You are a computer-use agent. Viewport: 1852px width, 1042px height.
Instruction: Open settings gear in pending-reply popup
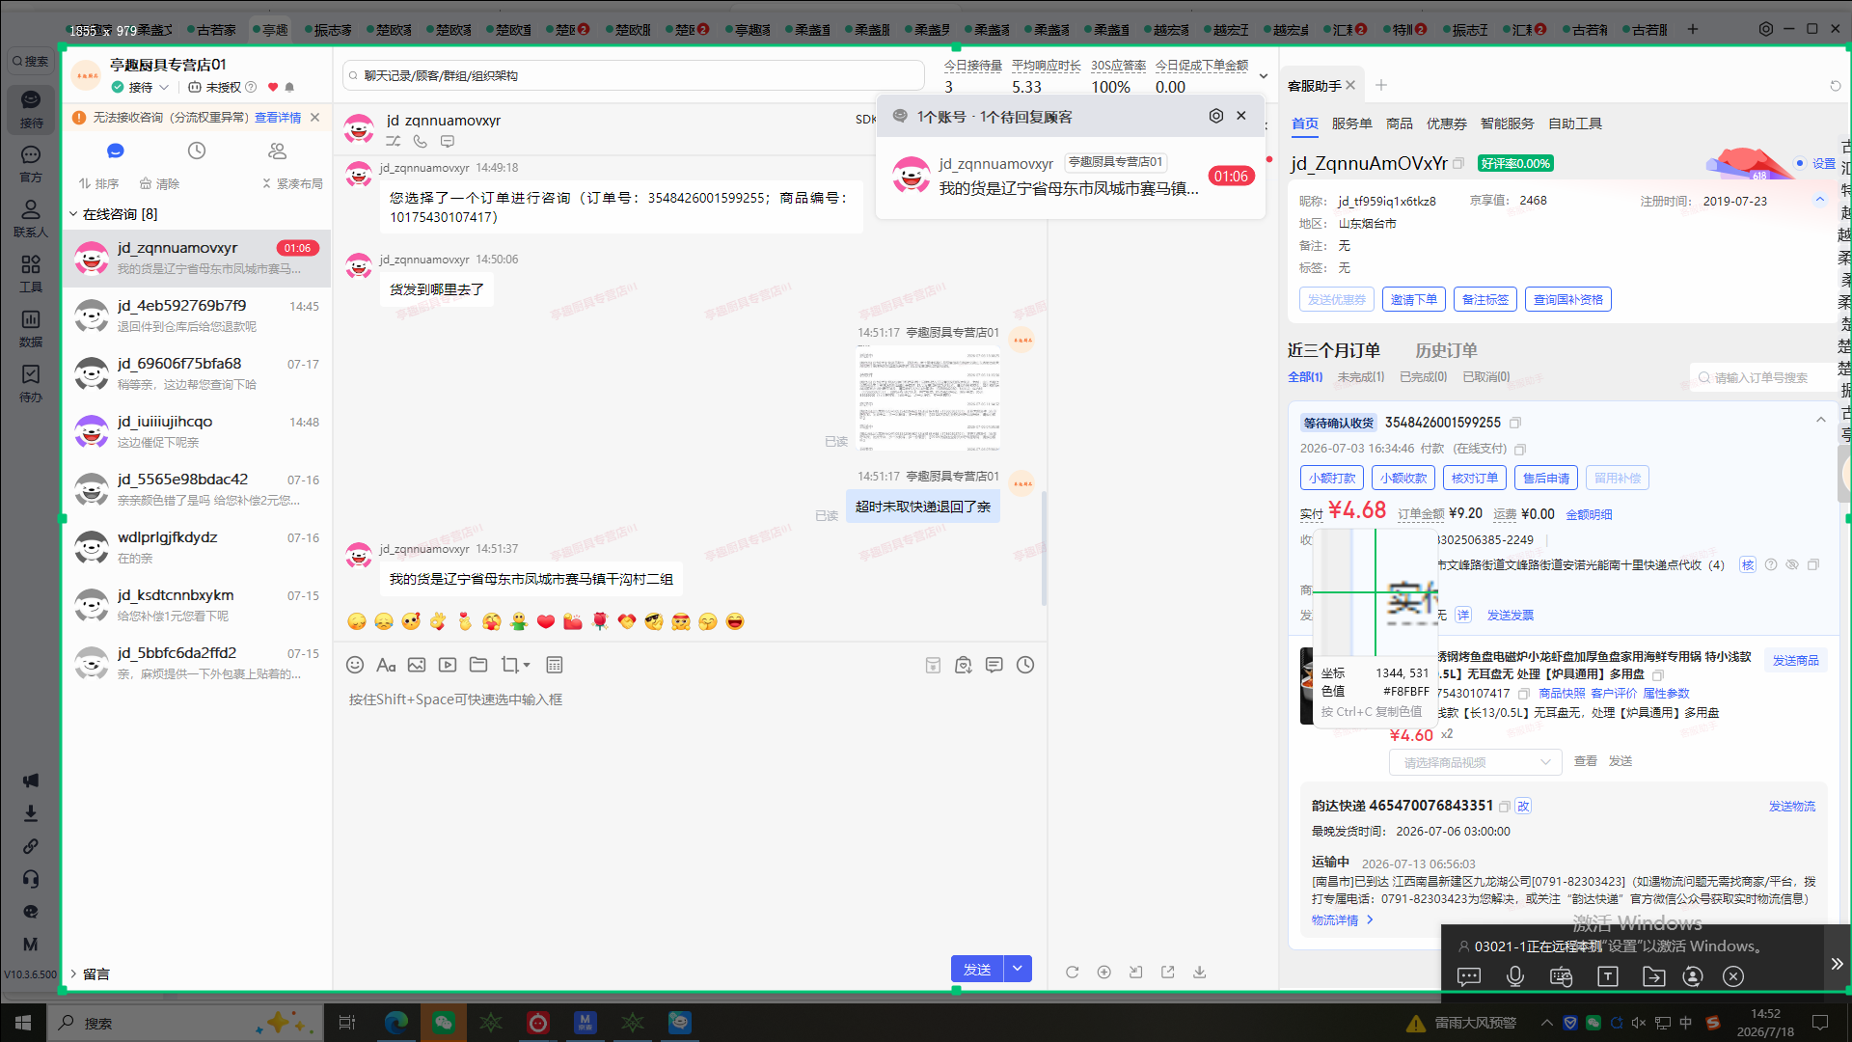click(1216, 116)
